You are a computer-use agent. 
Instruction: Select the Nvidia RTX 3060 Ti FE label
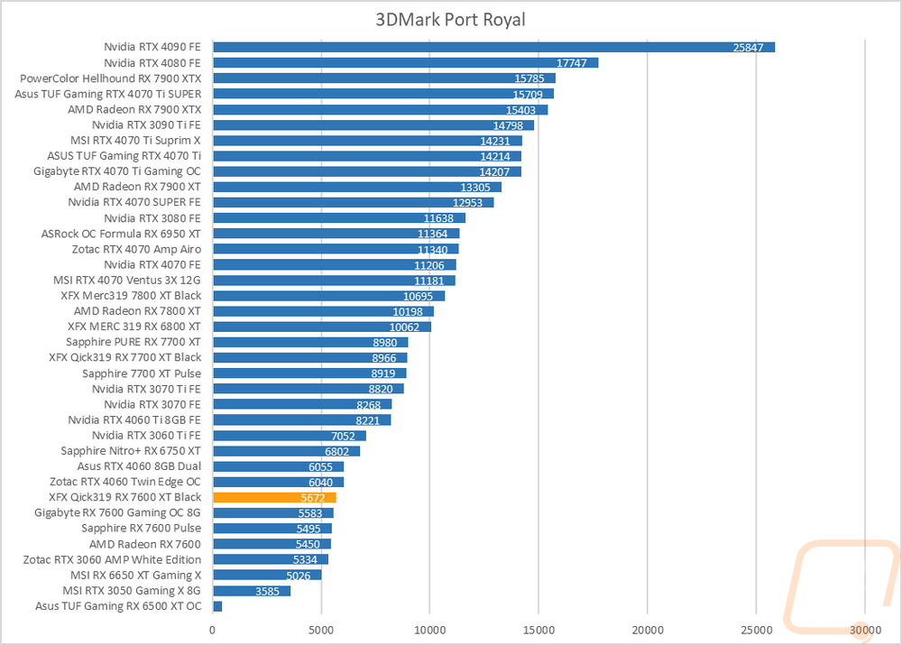[147, 436]
